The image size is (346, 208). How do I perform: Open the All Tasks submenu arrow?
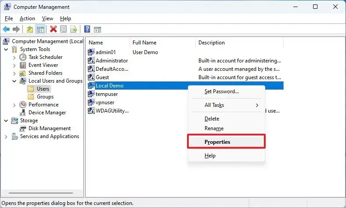(x=257, y=105)
